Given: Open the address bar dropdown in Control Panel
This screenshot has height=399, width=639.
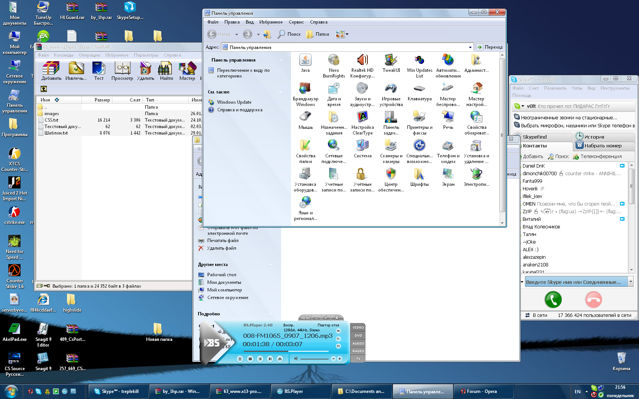Looking at the screenshot, I should [x=470, y=47].
